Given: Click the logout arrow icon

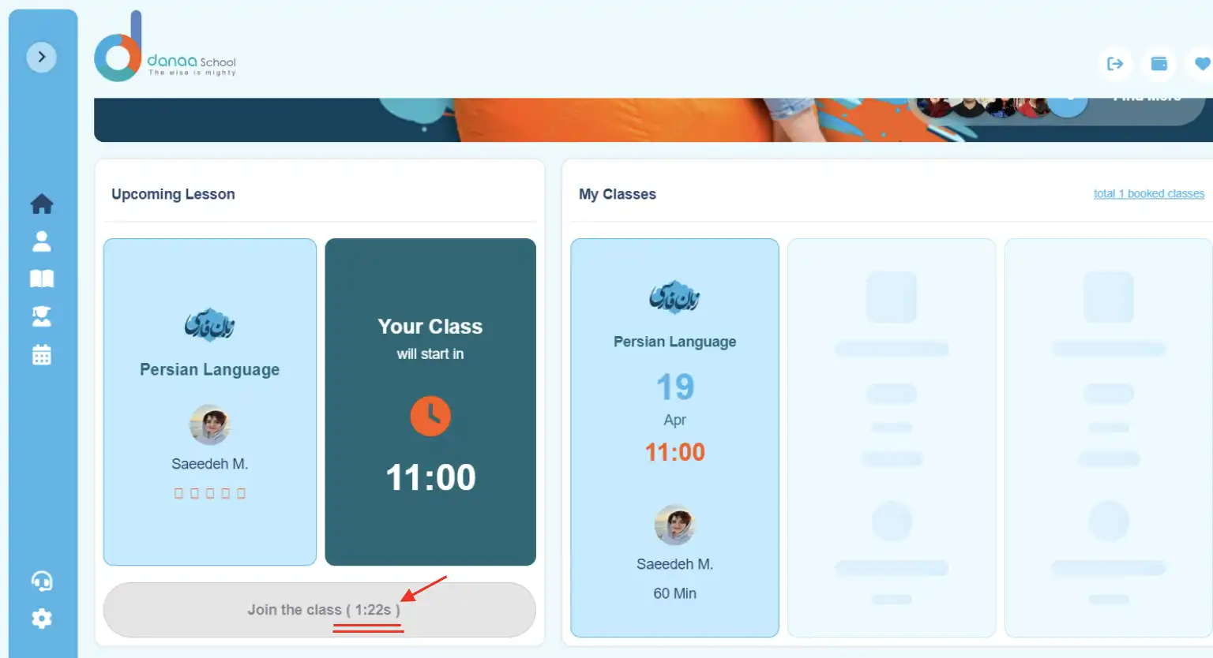Looking at the screenshot, I should (1115, 64).
